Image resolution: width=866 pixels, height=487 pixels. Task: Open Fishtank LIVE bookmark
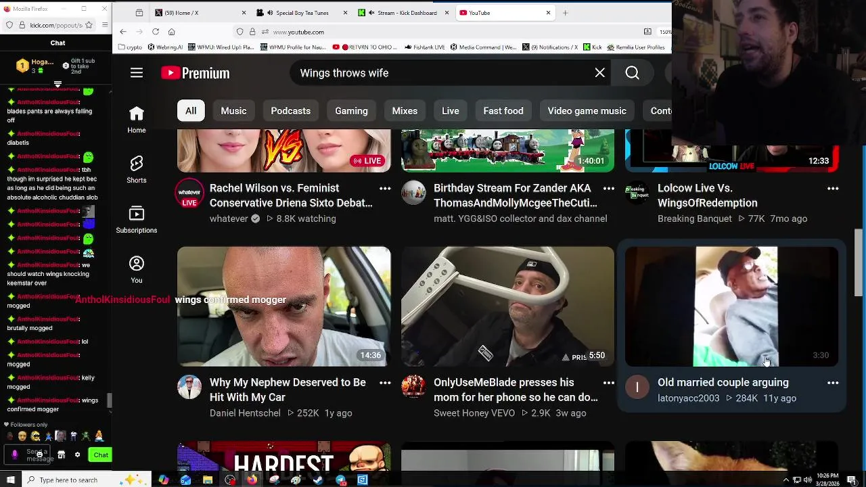[424, 47]
